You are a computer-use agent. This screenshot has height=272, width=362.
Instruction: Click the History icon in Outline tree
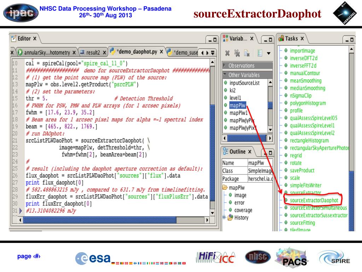tap(230, 217)
